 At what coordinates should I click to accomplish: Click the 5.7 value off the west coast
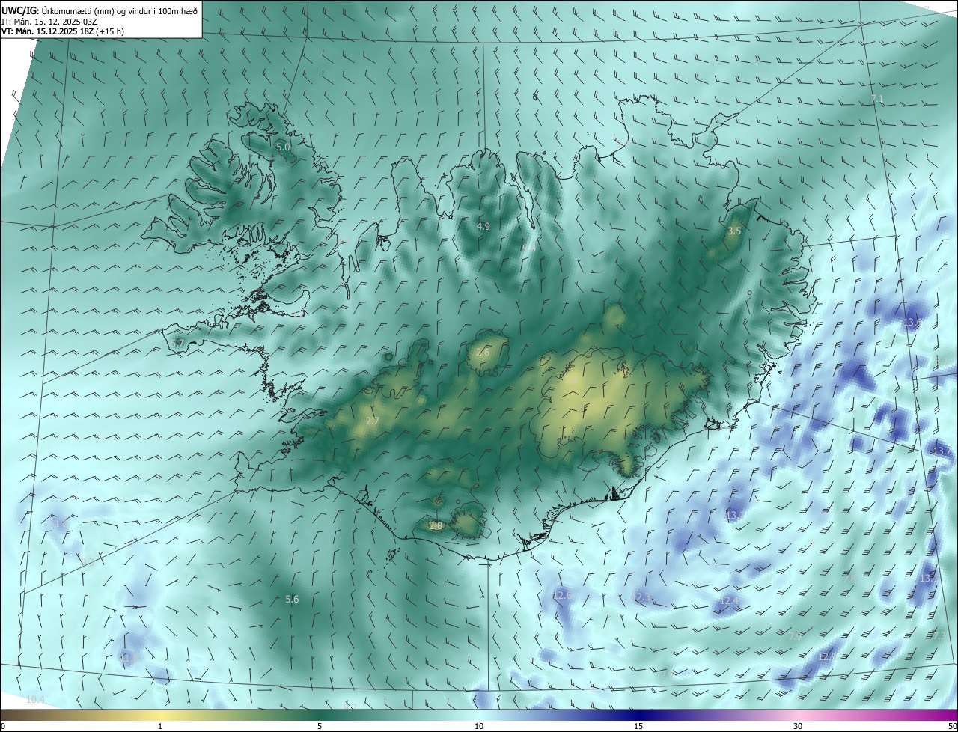click(x=177, y=343)
